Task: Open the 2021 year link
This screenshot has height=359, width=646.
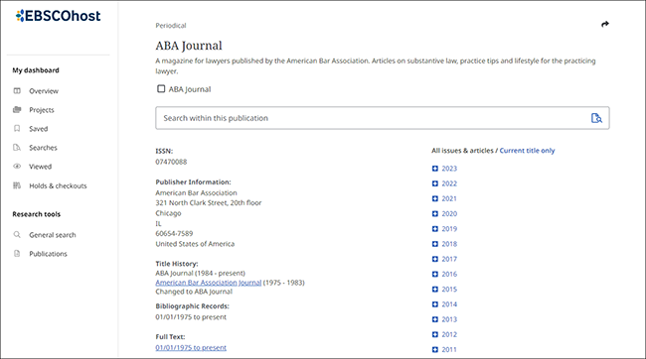Action: click(x=449, y=198)
